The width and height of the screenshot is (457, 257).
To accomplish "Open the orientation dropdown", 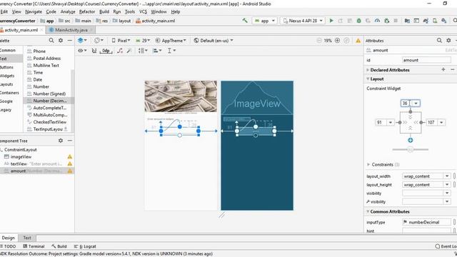I will tap(99, 41).
